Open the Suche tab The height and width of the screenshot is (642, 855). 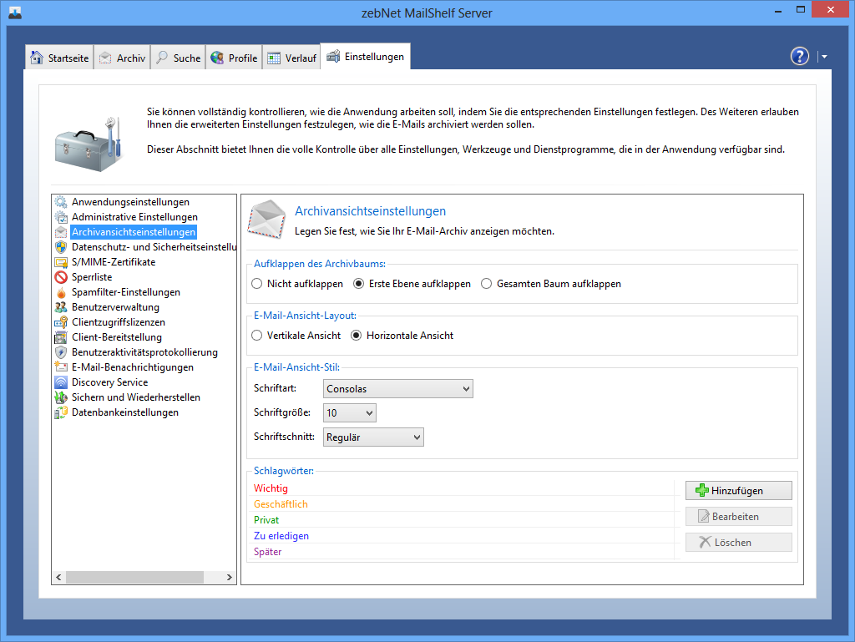179,58
